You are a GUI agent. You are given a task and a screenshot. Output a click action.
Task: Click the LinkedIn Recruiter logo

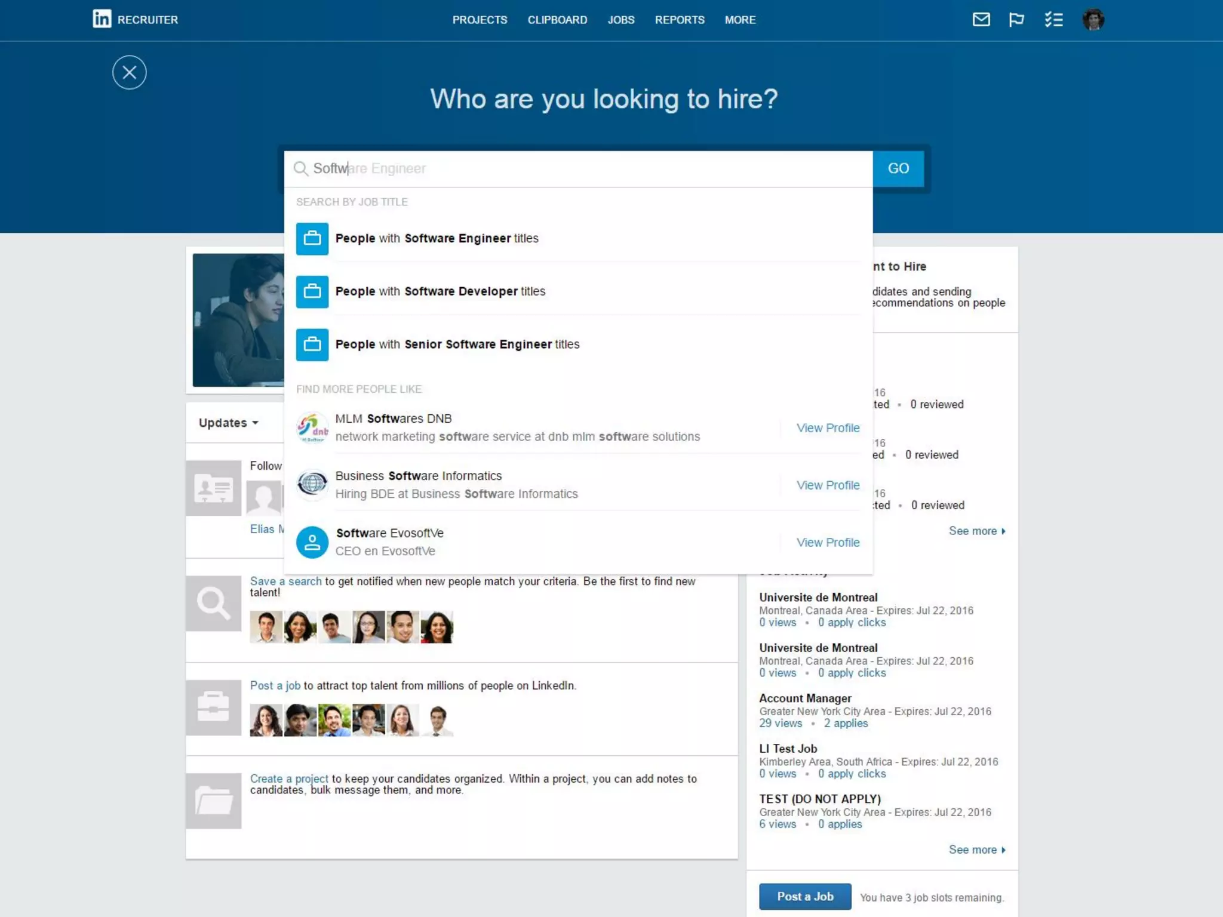135,19
